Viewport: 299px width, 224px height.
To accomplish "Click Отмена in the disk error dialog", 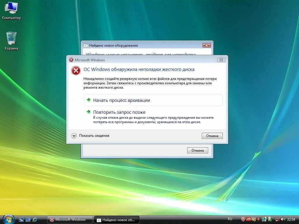I will click(212, 136).
